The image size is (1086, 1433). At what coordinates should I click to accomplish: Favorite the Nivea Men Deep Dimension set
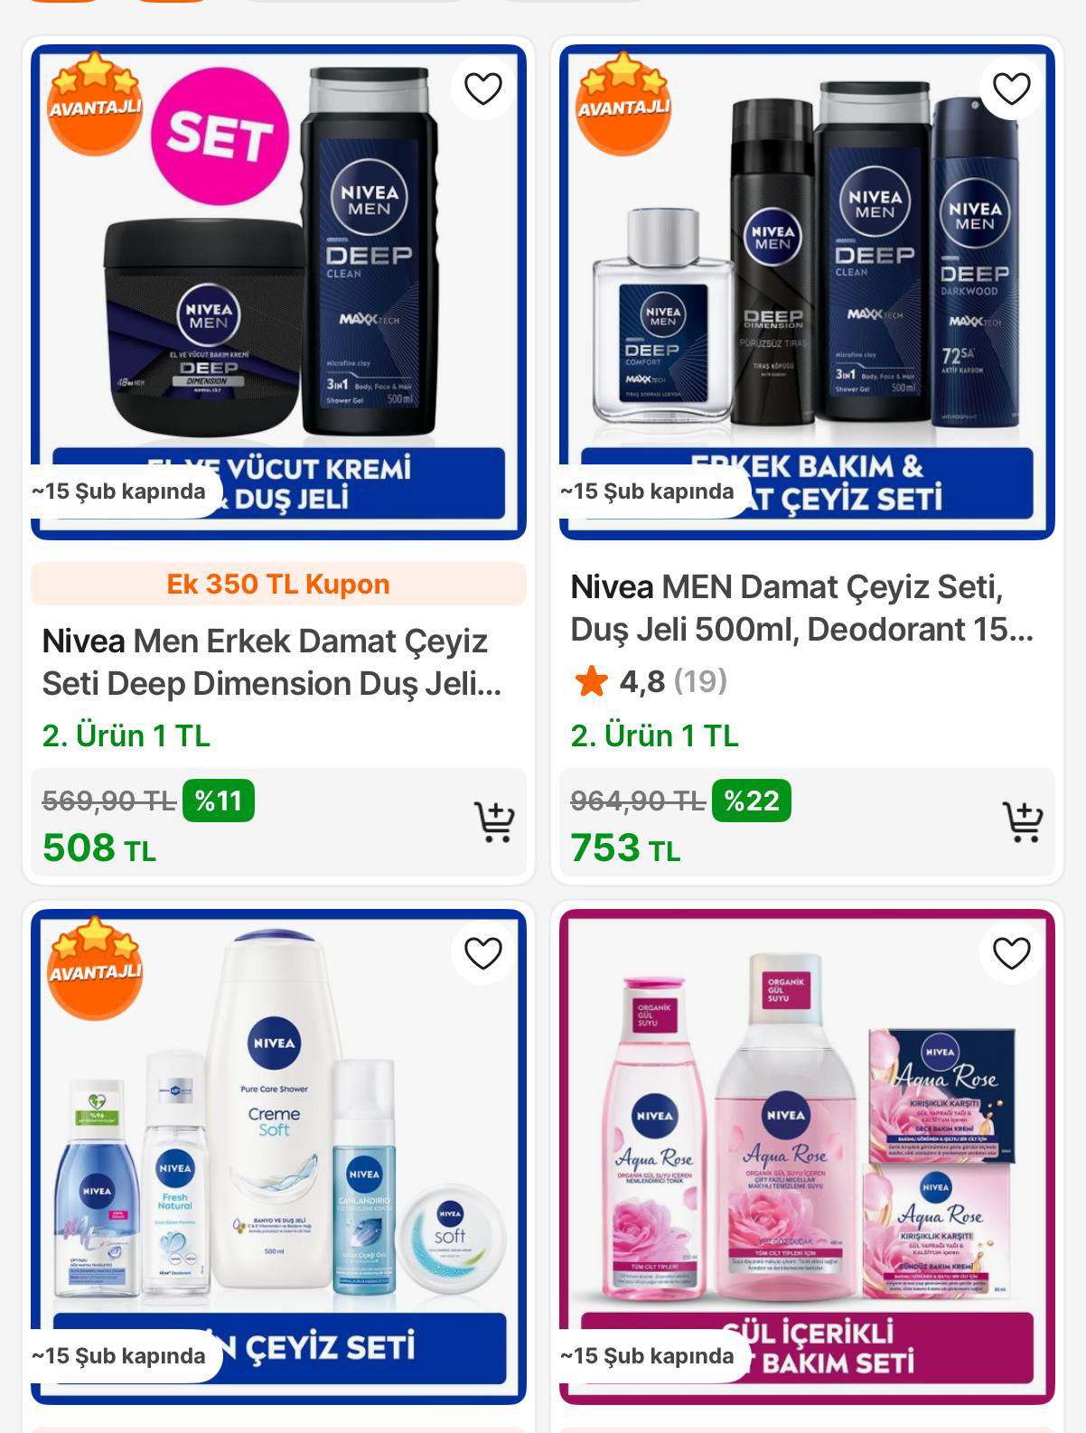tap(482, 89)
